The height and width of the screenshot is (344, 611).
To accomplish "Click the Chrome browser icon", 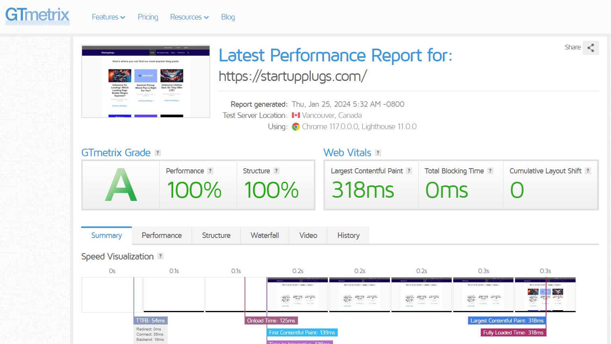I will point(296,127).
